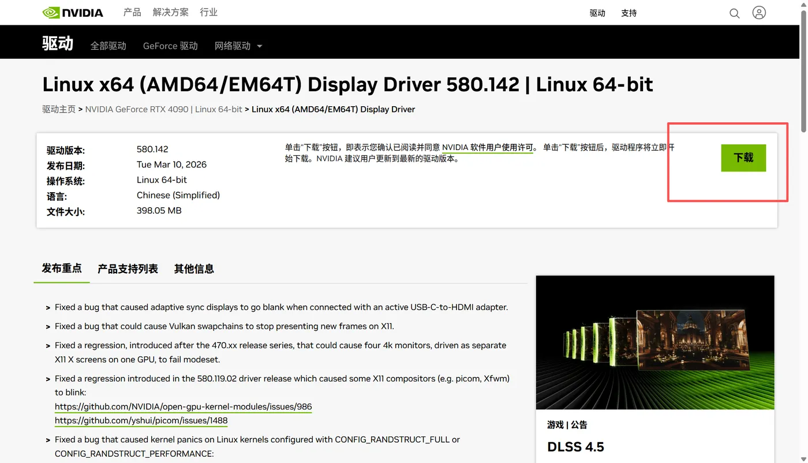Click the 驱动版本: label
The width and height of the screenshot is (808, 463).
(66, 151)
